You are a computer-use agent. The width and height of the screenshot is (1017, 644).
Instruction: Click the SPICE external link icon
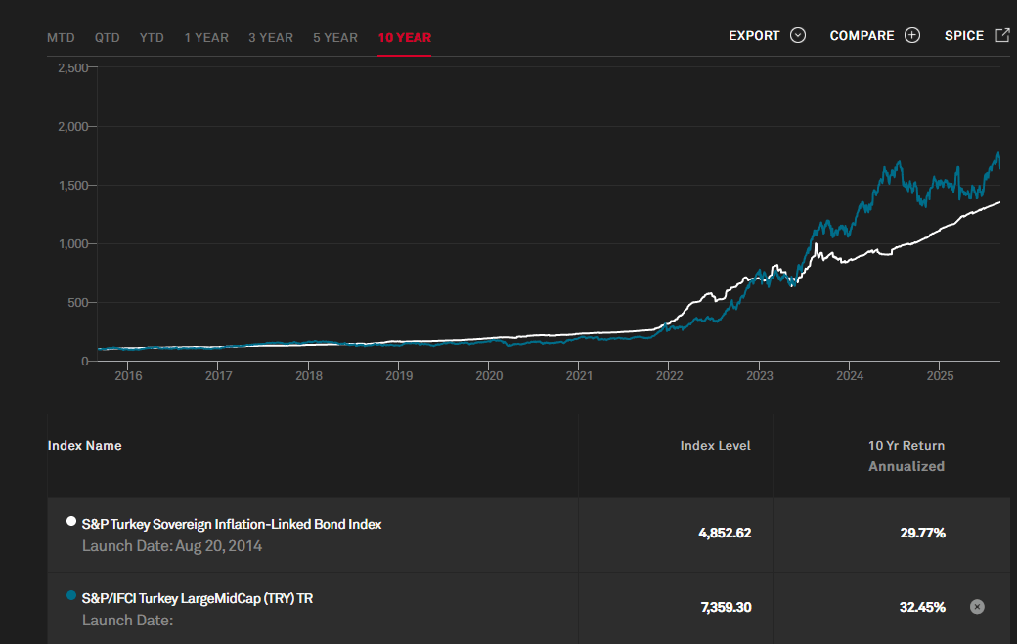click(x=1002, y=35)
